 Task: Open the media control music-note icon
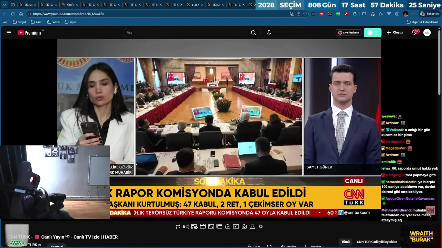372,14
